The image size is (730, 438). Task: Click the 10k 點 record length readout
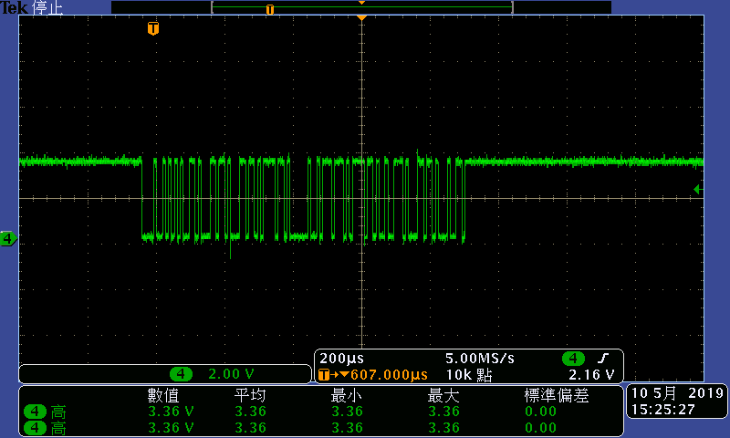point(469,375)
